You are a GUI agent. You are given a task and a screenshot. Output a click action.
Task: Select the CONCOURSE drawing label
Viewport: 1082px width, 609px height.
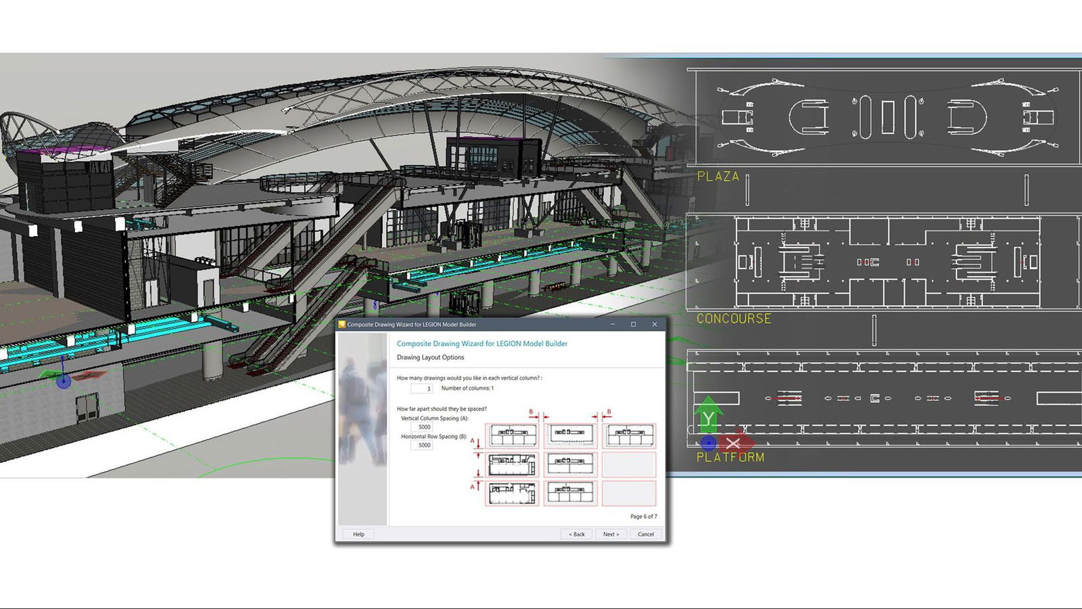734,319
